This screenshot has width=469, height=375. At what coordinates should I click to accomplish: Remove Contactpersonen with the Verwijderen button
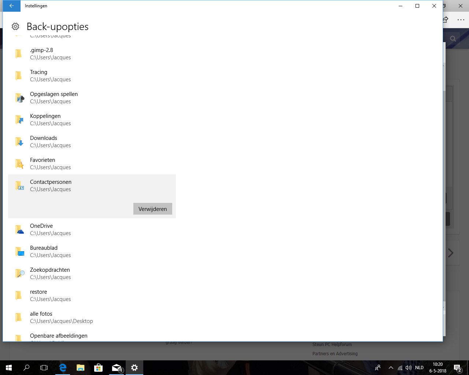point(153,209)
